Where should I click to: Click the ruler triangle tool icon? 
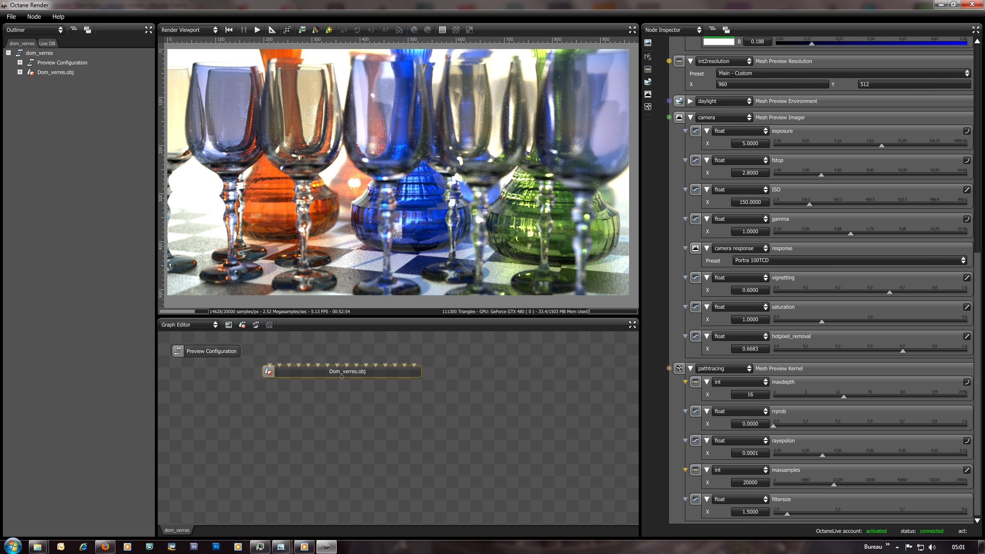pos(272,30)
